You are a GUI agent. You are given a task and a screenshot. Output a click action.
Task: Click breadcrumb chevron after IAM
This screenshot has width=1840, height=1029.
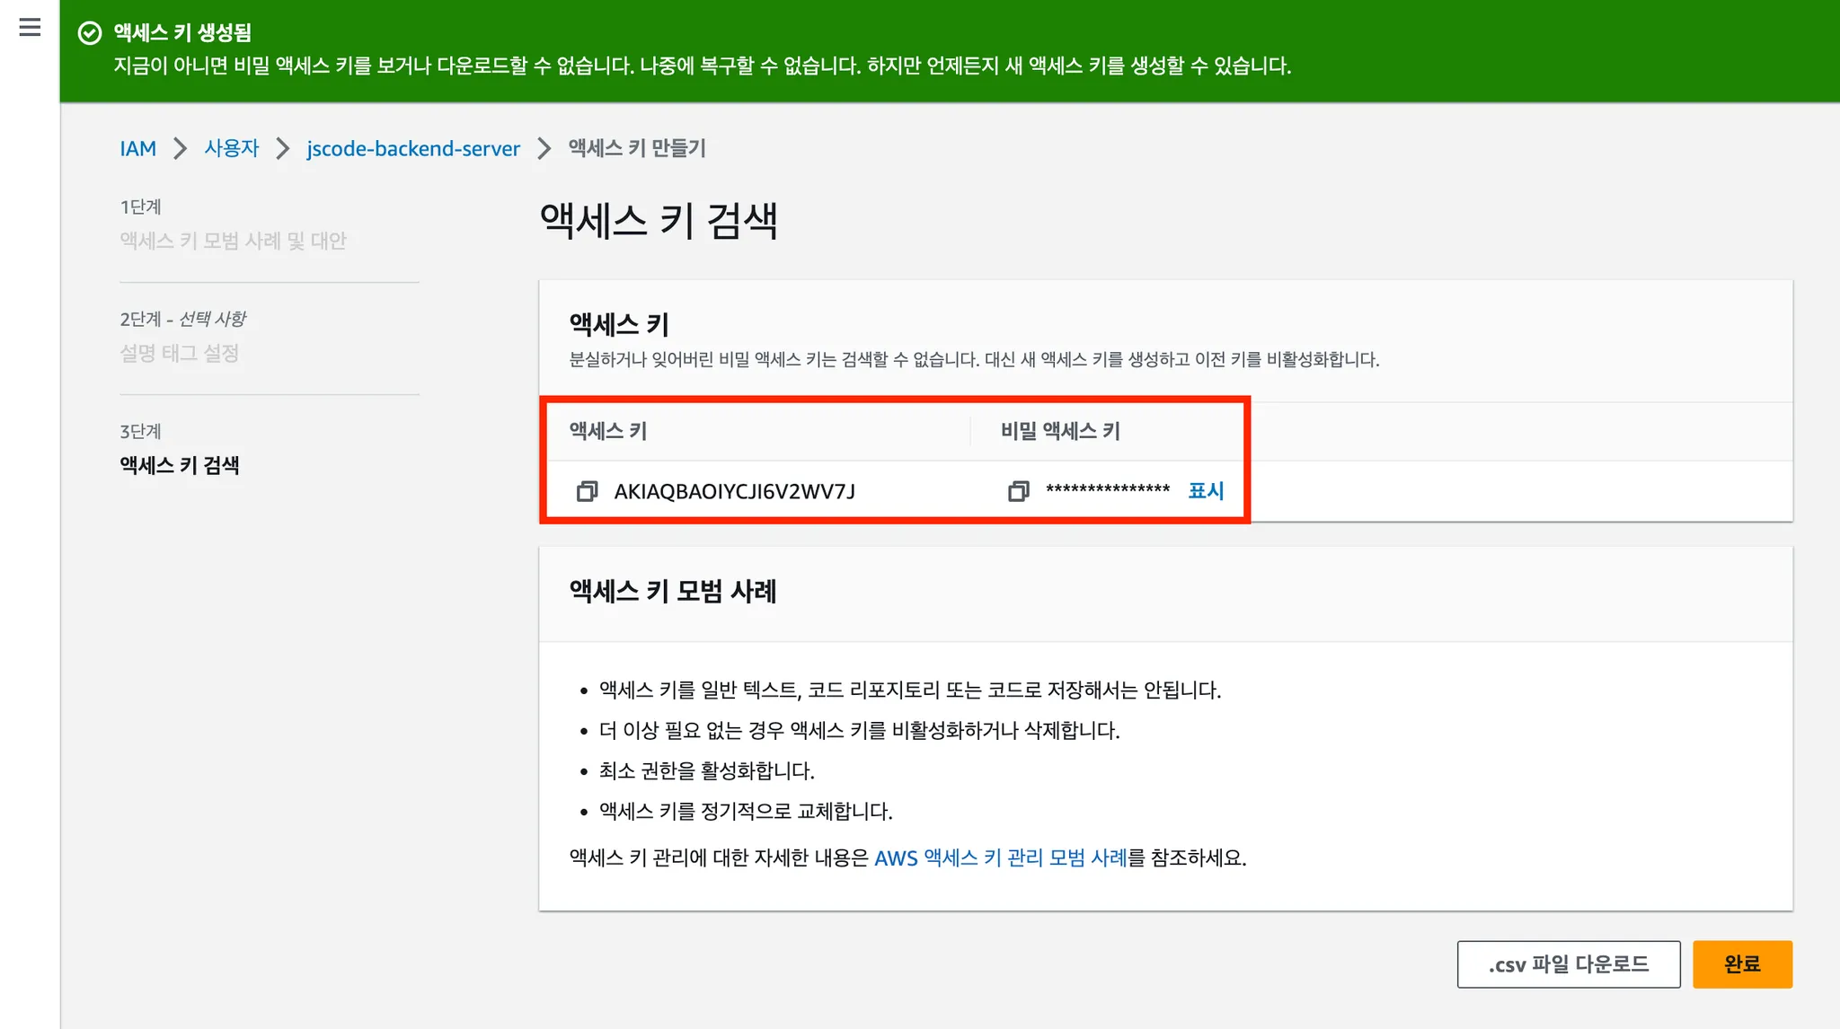[181, 148]
